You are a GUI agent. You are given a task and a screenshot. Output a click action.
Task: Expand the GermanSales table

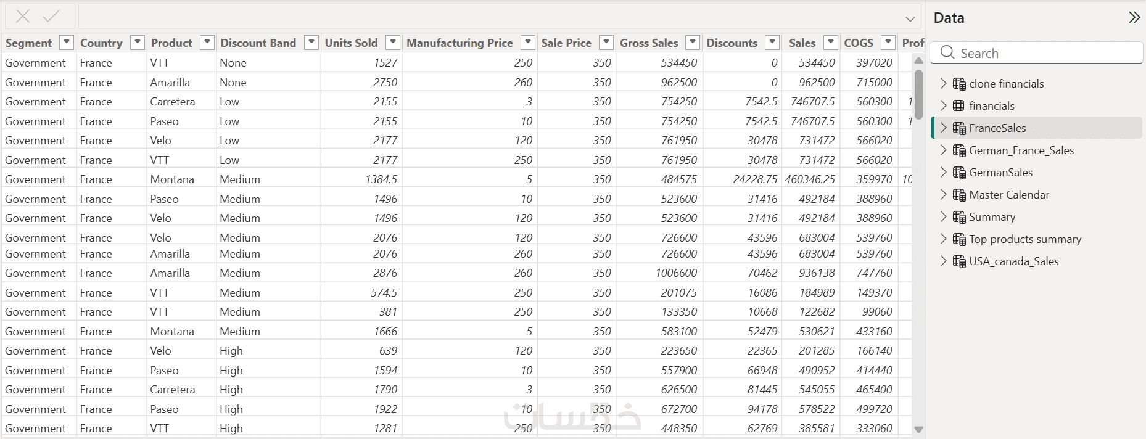pyautogui.click(x=942, y=172)
